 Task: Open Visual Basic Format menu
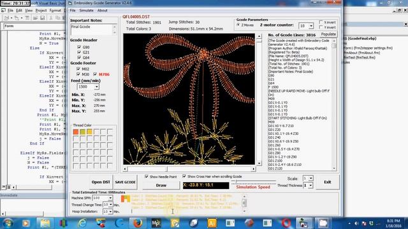pos(55,10)
